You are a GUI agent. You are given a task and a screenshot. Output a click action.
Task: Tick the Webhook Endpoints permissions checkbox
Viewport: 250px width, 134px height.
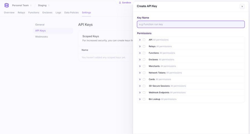[x=144, y=92]
